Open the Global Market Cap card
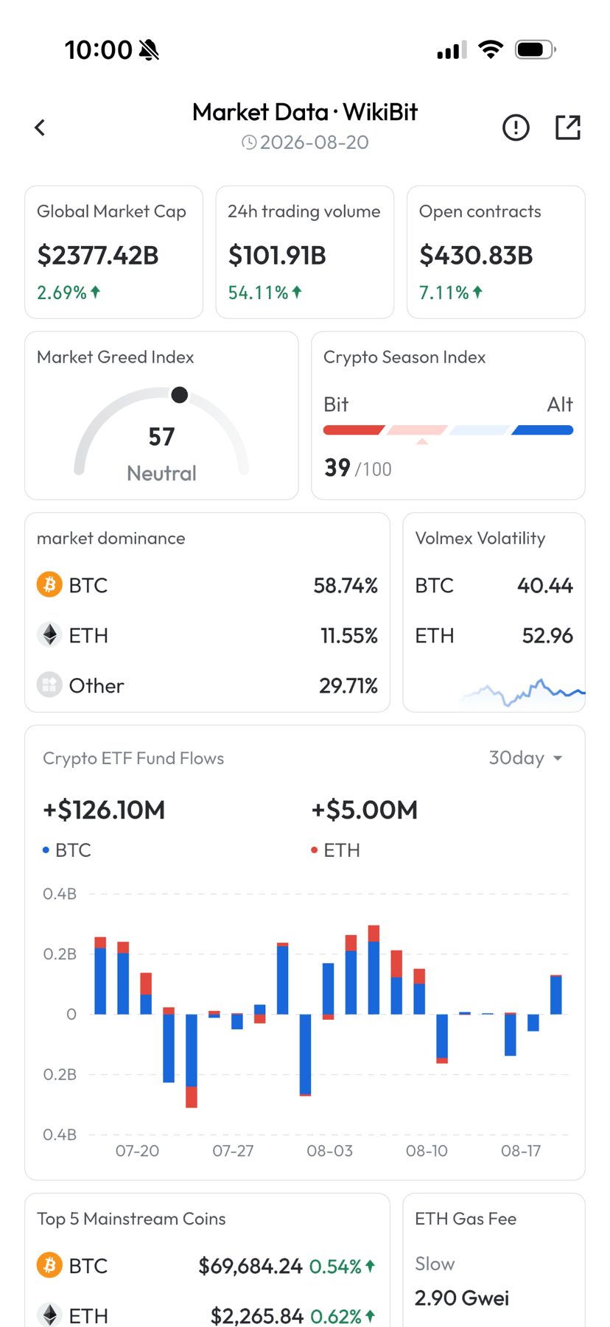The width and height of the screenshot is (610, 1327). click(114, 252)
